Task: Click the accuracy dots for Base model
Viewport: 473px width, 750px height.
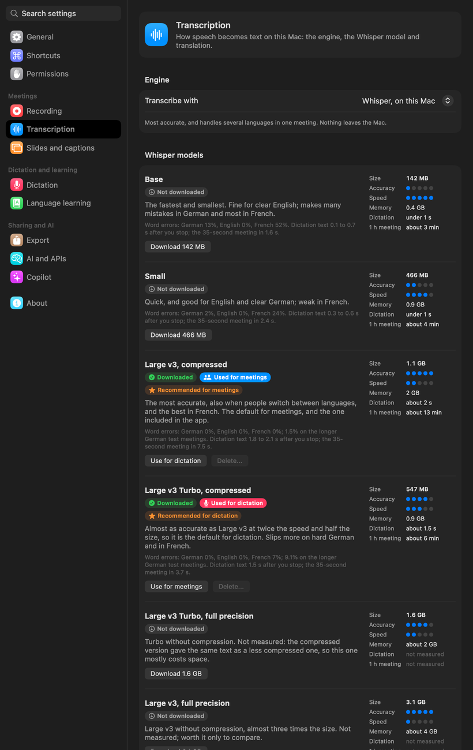Action: [x=419, y=188]
